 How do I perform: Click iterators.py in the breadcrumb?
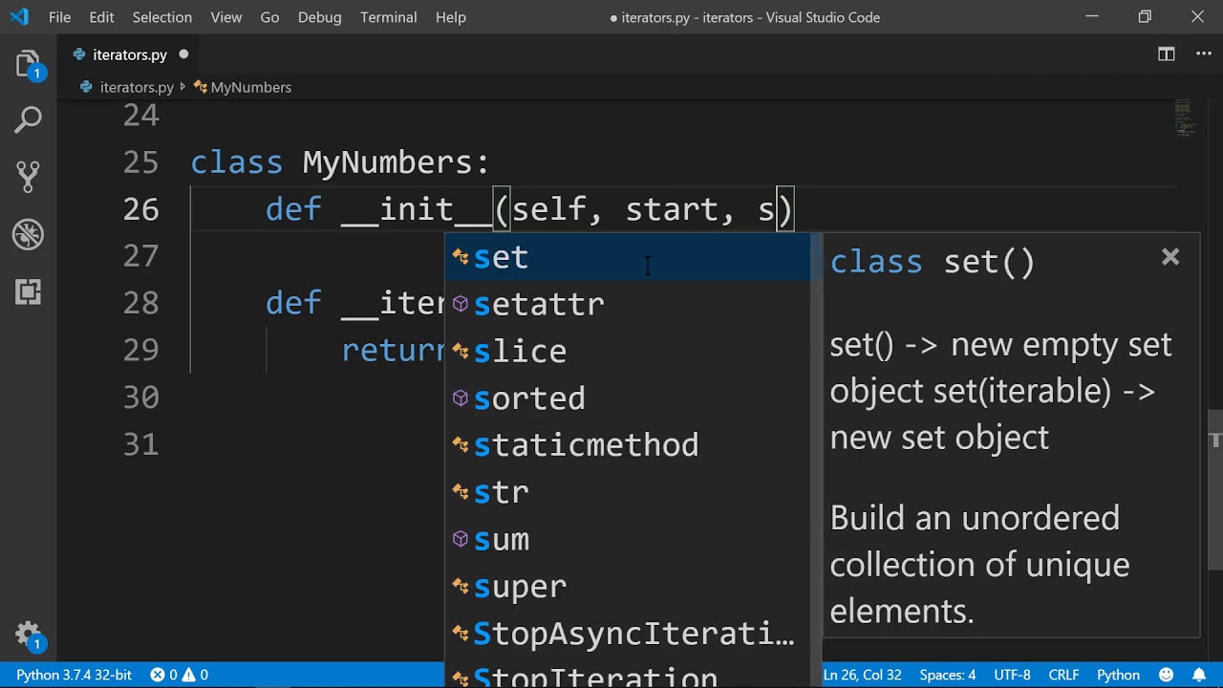coord(137,87)
